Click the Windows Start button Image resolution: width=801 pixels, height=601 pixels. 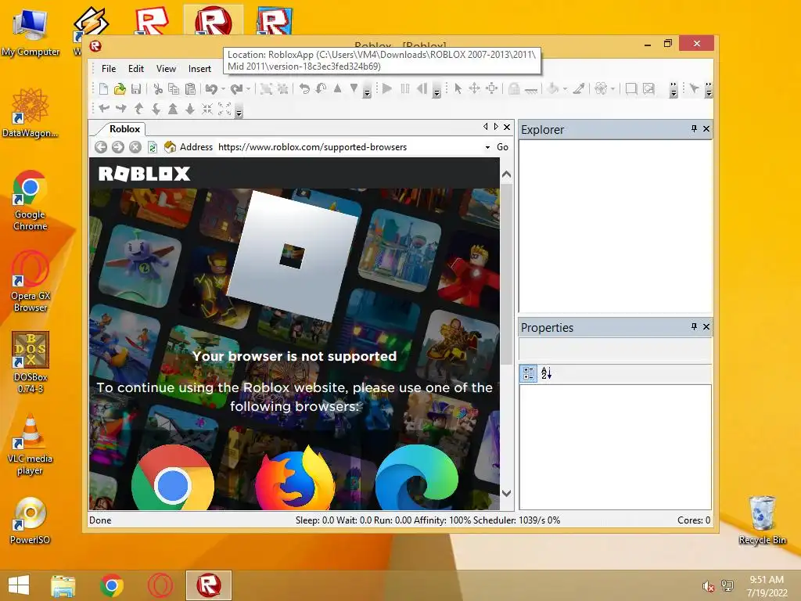pyautogui.click(x=19, y=585)
